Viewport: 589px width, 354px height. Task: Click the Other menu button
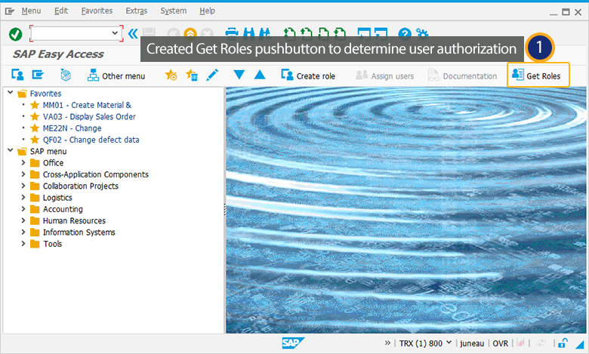click(x=116, y=75)
